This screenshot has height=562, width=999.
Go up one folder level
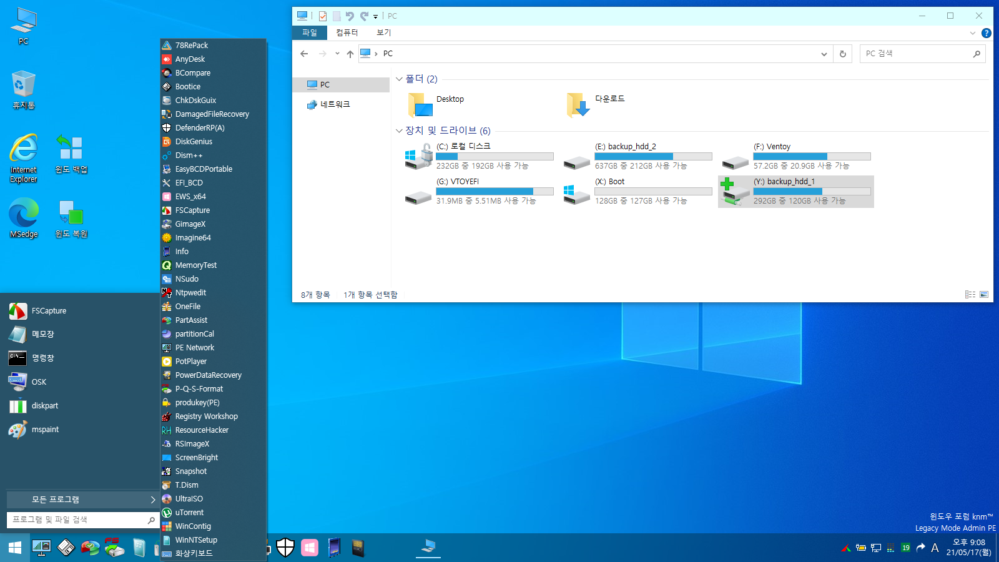(x=350, y=54)
